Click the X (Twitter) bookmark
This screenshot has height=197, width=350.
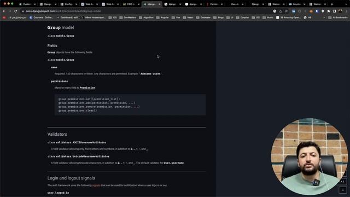point(93,18)
